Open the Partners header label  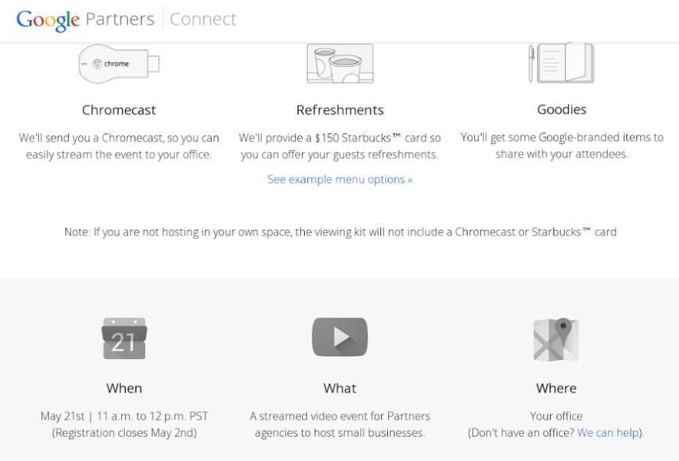(120, 19)
